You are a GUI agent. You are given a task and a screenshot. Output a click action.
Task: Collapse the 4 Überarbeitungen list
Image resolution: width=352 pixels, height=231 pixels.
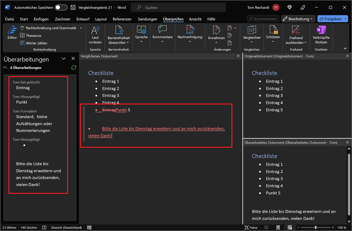tap(5, 68)
